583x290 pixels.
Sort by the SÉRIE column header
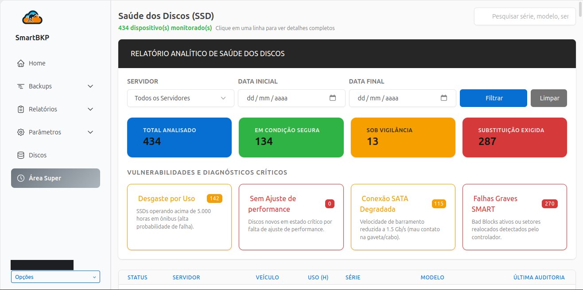coord(353,278)
